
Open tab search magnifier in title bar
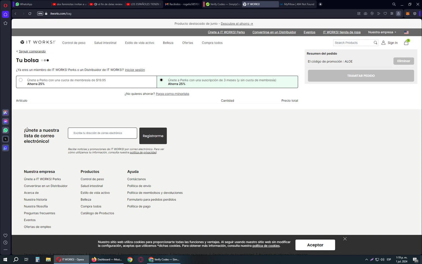pyautogui.click(x=394, y=4)
